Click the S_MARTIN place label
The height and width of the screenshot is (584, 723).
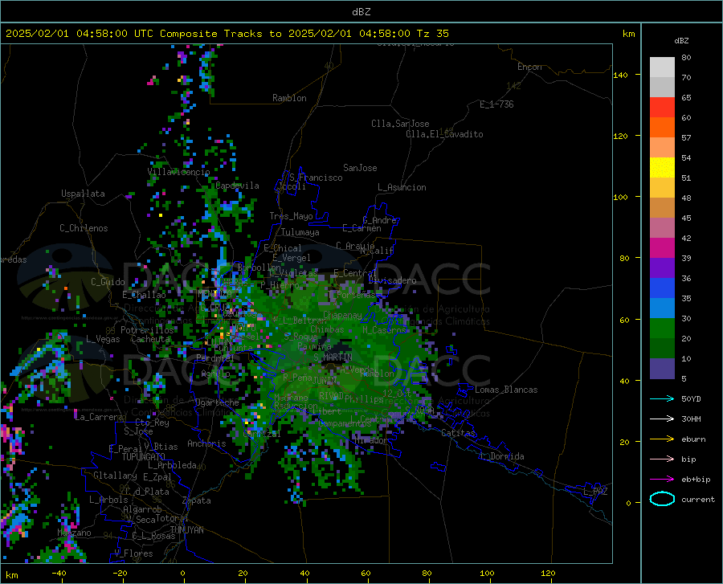coord(333,357)
